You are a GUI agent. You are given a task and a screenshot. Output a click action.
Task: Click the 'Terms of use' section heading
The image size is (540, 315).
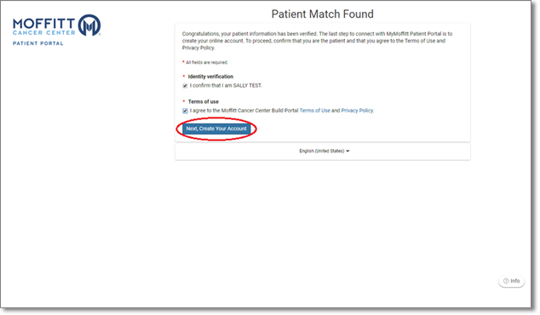[204, 101]
